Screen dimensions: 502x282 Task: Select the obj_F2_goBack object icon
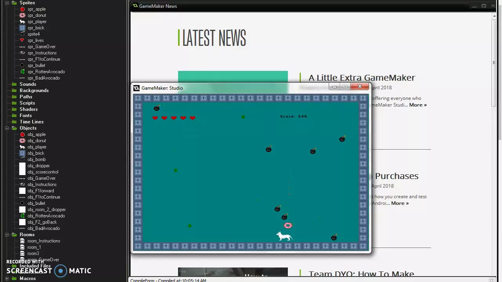[x=22, y=222]
